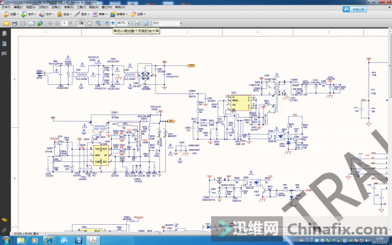
Task: Click the blue cloud upload button
Action: pyautogui.click(x=355, y=9)
